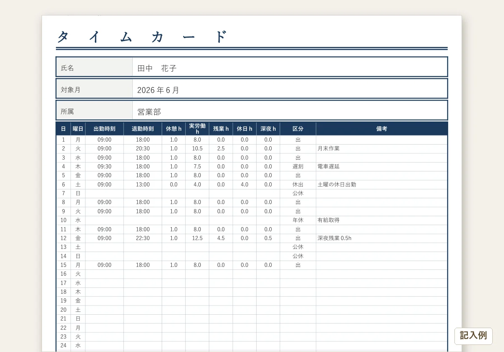The image size is (504, 352).
Task: Select the 遅刻 classification cell
Action: click(298, 166)
